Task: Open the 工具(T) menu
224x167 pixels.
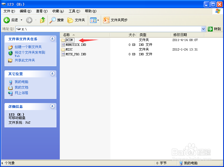Action: click(74, 11)
